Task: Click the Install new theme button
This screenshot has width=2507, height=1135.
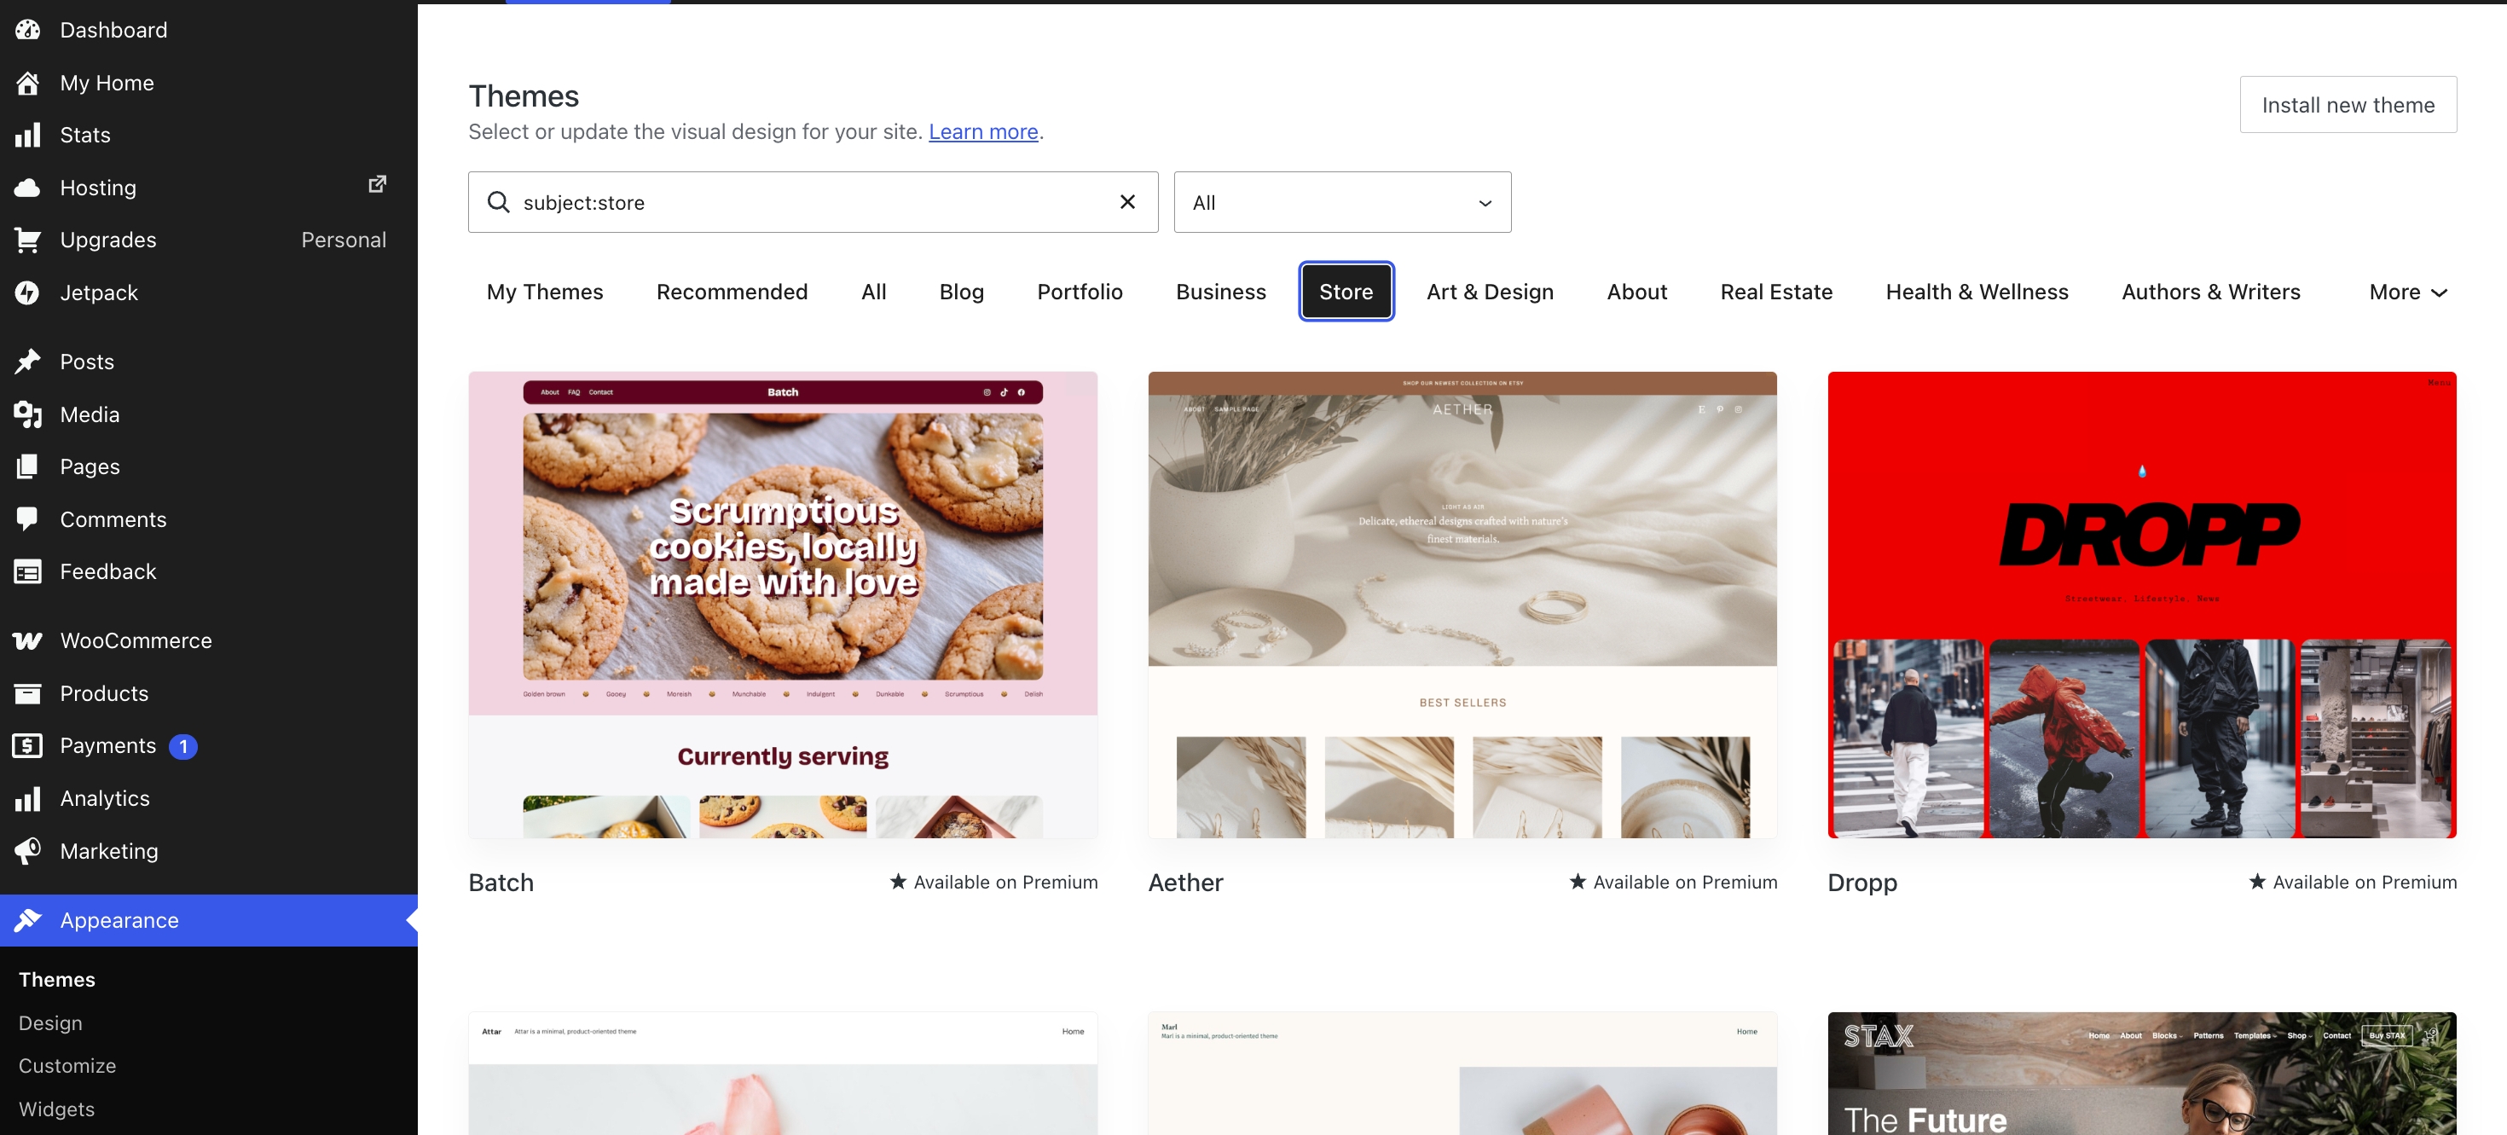Action: tap(2348, 104)
